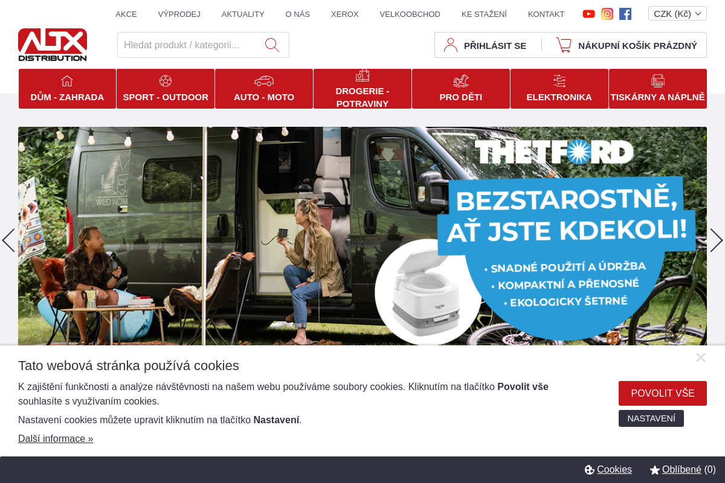
Task: Open the shopping cart icon
Action: 564,45
